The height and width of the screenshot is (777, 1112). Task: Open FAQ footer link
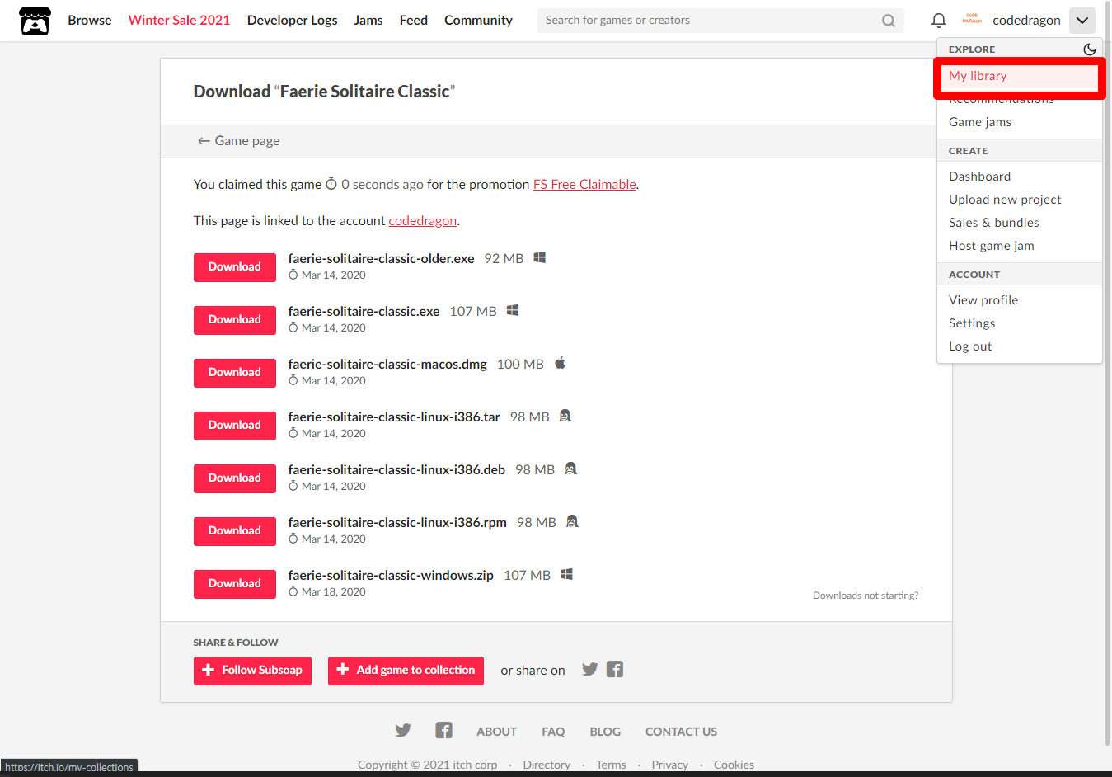pyautogui.click(x=553, y=732)
